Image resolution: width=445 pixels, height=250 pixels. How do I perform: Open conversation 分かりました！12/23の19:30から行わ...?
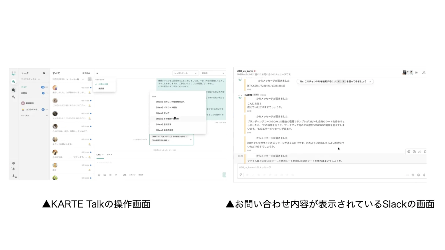(72, 116)
